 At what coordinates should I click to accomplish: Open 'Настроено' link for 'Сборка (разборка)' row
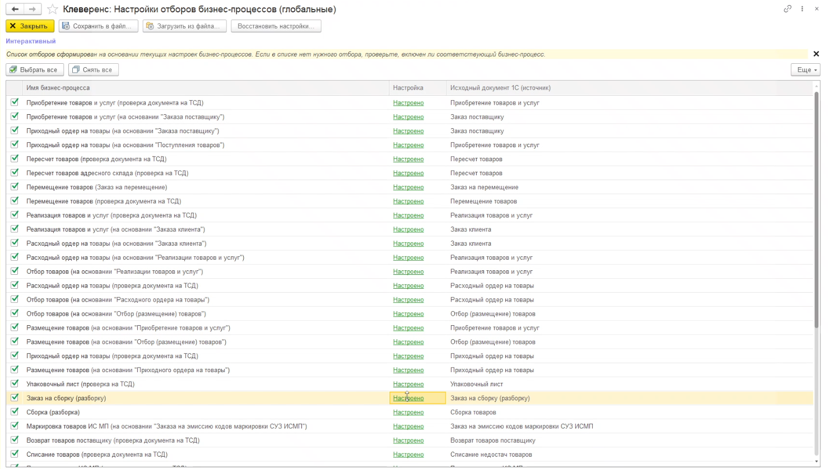point(408,412)
